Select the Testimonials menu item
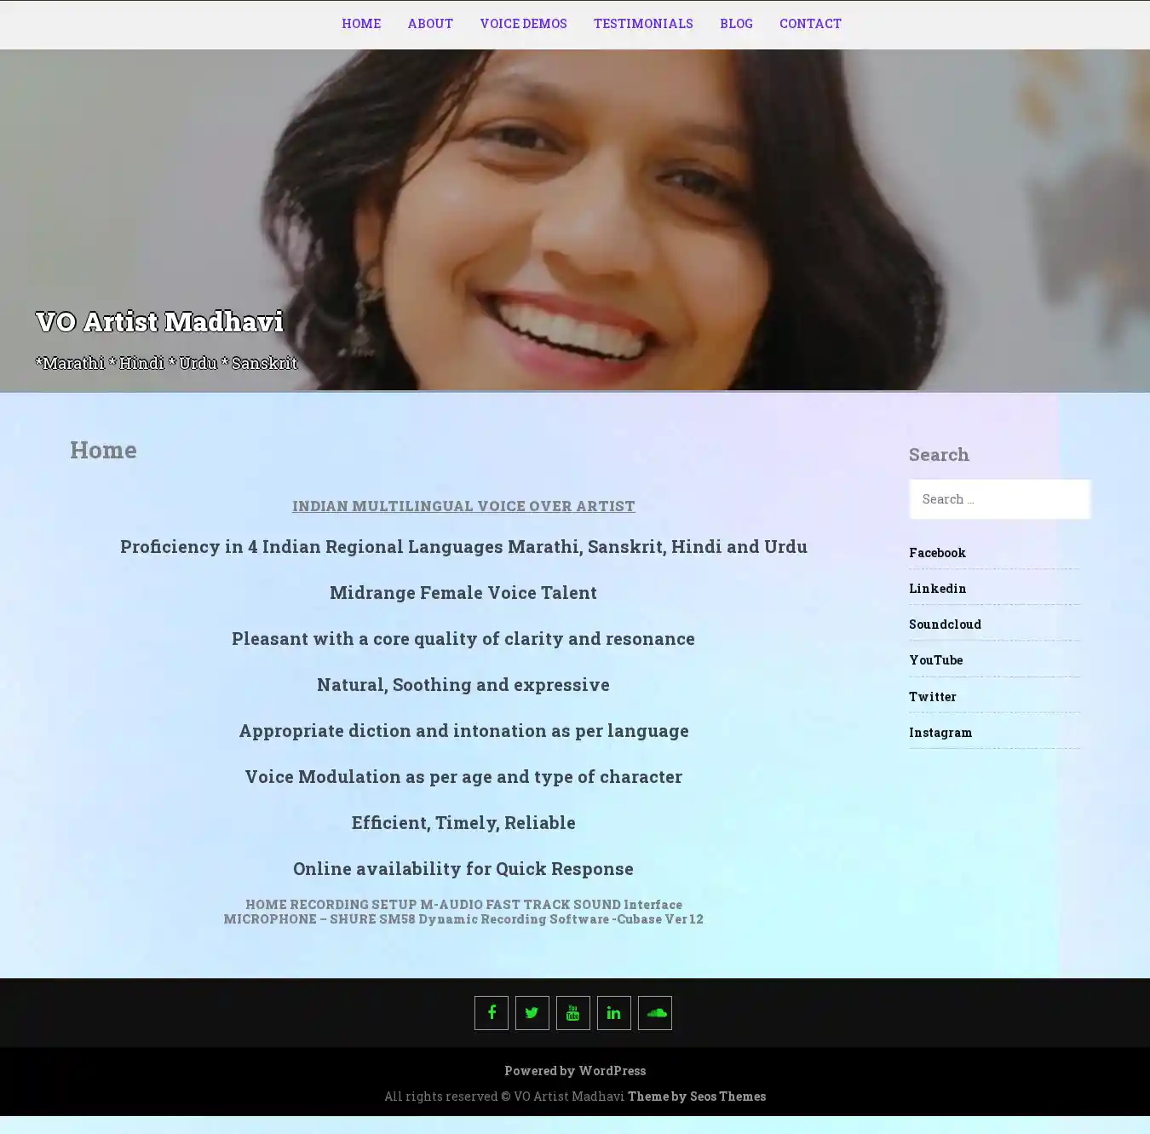The image size is (1150, 1134). click(x=643, y=24)
